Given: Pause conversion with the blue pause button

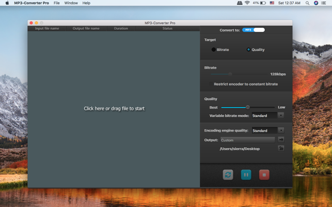Looking at the screenshot, I should point(246,175).
